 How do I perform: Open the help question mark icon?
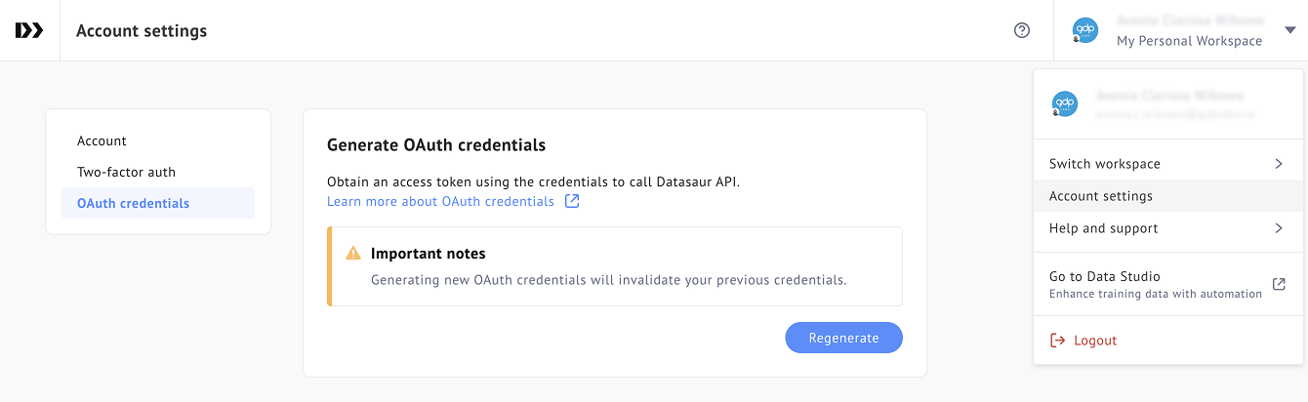(x=1022, y=30)
